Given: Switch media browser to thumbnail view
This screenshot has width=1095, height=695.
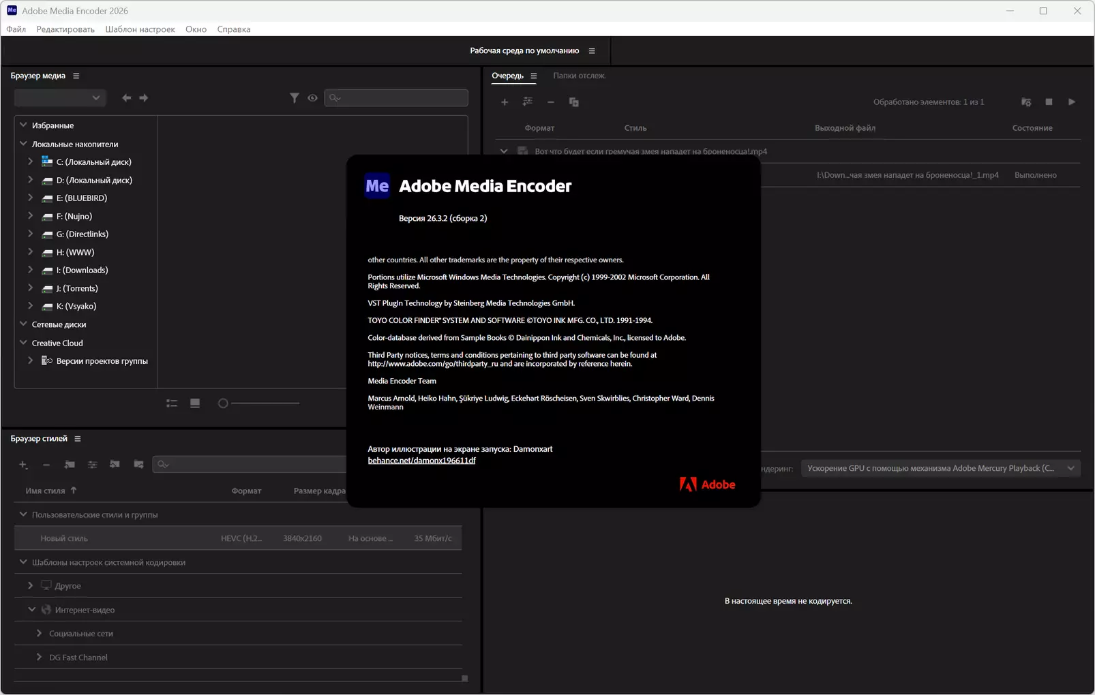Looking at the screenshot, I should tap(195, 403).
